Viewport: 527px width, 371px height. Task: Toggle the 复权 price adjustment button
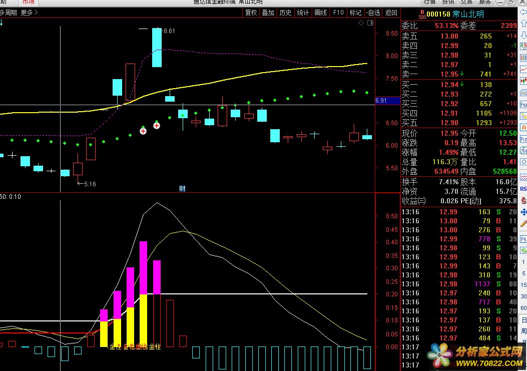click(x=251, y=13)
